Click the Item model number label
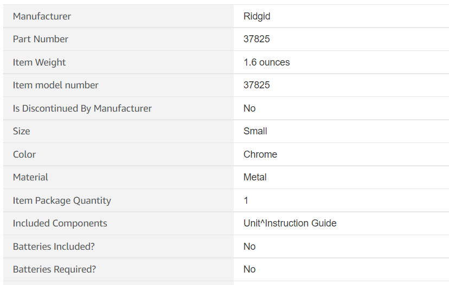 [55, 85]
